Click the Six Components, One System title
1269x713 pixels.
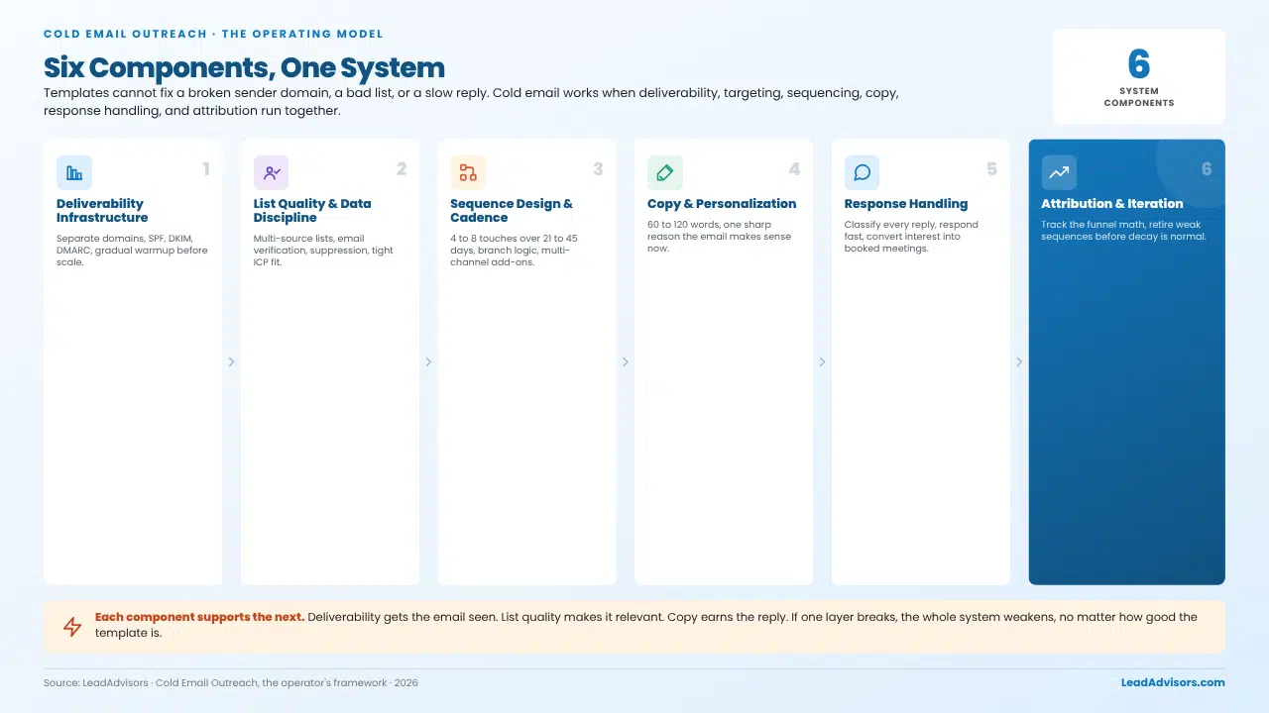point(244,67)
